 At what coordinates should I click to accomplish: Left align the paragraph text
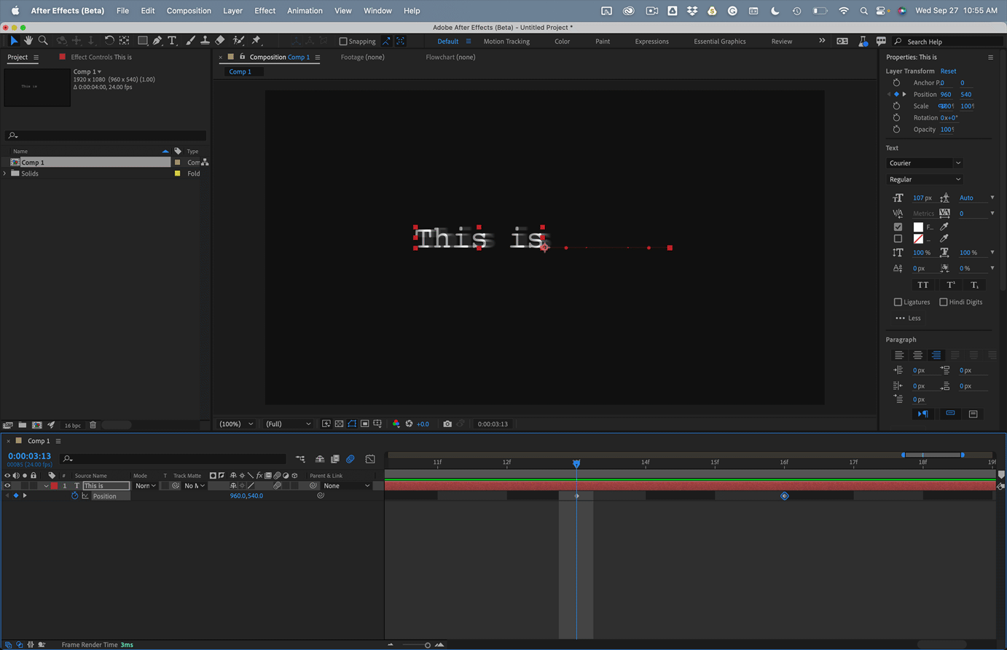click(899, 355)
